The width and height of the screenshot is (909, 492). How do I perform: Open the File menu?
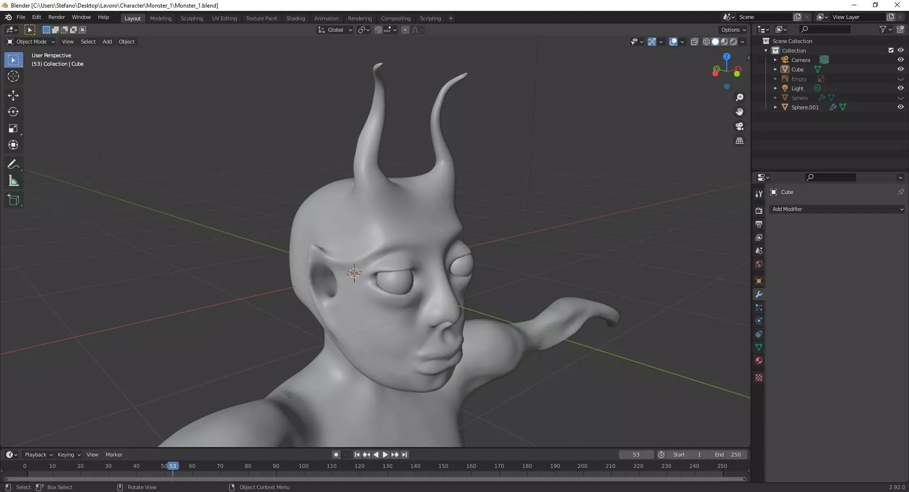tap(21, 17)
